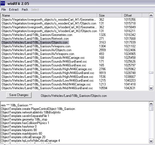Select 18lb_Garrison/Geometries.con file entry
155x145 pixels.
37,35
